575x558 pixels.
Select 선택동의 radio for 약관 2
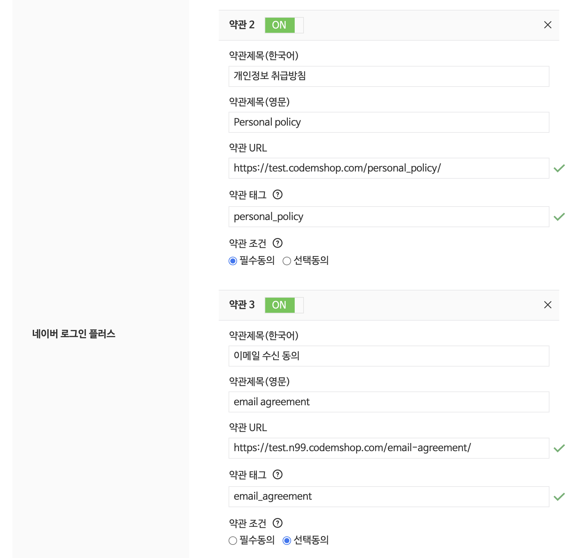(287, 261)
